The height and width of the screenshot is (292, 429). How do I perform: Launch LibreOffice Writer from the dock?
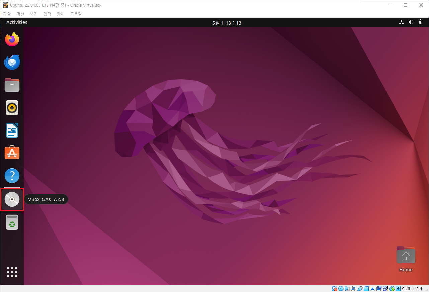point(12,130)
